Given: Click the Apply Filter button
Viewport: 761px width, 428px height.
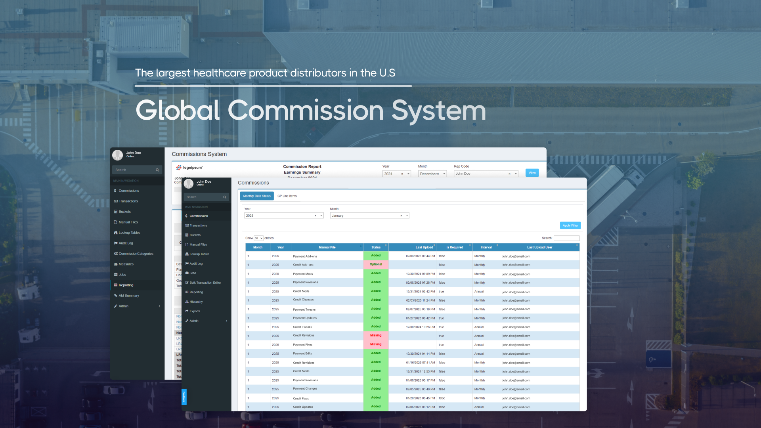Looking at the screenshot, I should [570, 225].
